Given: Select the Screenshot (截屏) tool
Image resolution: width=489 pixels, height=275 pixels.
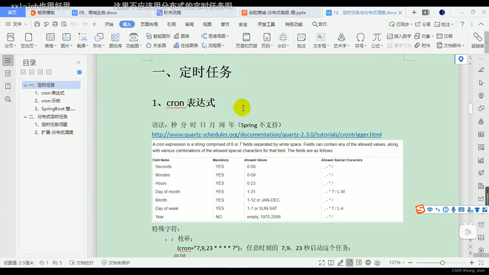Looking at the screenshot, I should point(83,40).
